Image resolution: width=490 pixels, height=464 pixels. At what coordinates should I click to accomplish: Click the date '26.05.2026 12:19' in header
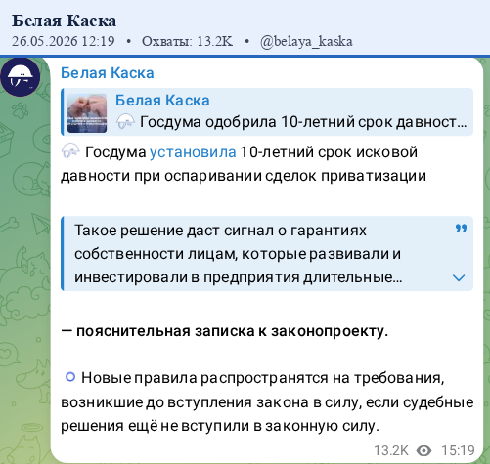point(64,41)
